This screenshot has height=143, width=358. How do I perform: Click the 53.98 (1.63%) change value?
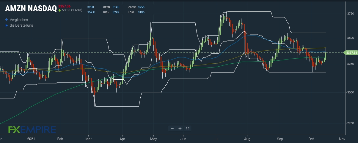(72, 10)
